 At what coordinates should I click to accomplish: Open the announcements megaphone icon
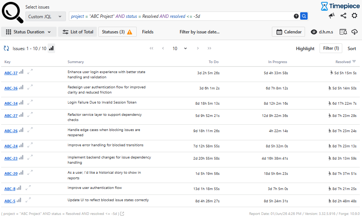[x=332, y=16]
